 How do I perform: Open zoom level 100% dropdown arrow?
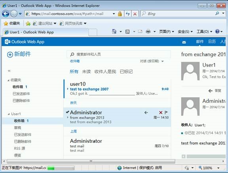coord(218,168)
